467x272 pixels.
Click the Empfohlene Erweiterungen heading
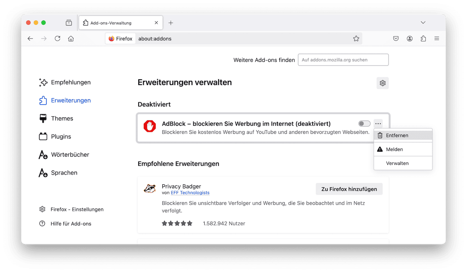click(x=179, y=164)
